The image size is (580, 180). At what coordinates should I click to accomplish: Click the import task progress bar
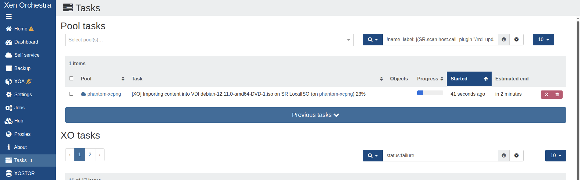coord(430,93)
